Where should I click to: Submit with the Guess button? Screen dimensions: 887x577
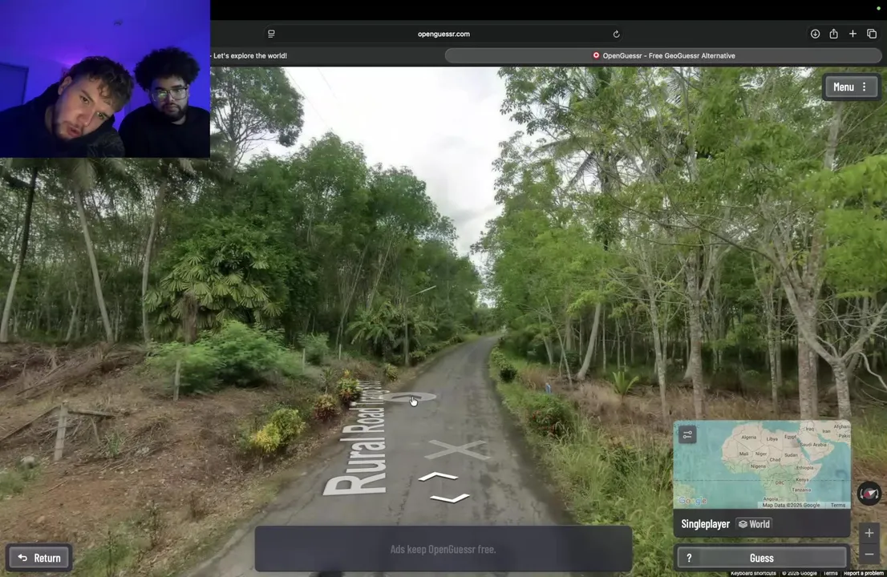(761, 558)
